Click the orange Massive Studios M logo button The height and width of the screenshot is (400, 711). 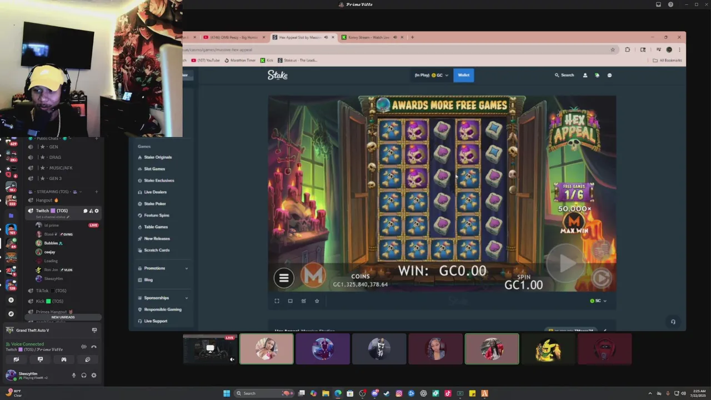[313, 276]
